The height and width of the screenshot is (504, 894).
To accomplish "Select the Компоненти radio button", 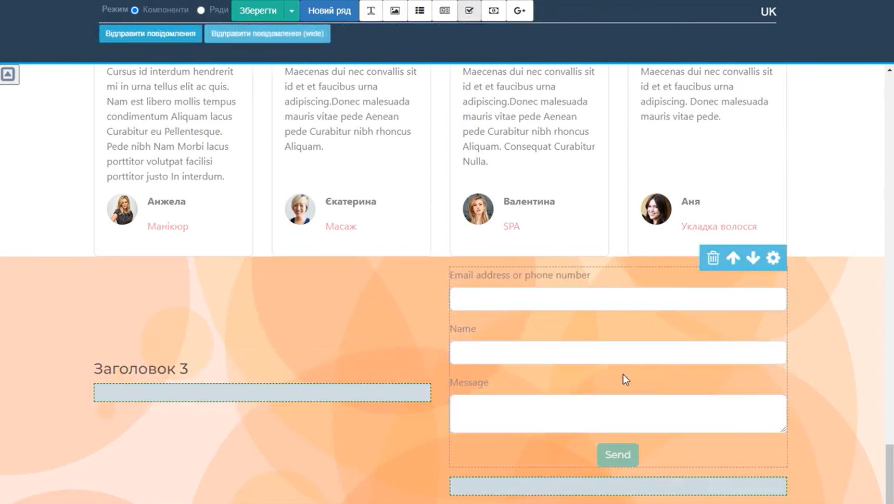I will coord(134,9).
